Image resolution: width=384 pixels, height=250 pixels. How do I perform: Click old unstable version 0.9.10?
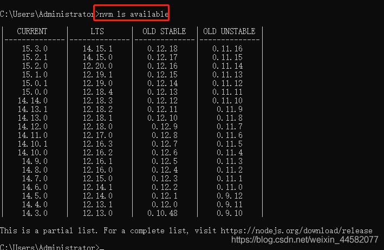[x=230, y=213]
